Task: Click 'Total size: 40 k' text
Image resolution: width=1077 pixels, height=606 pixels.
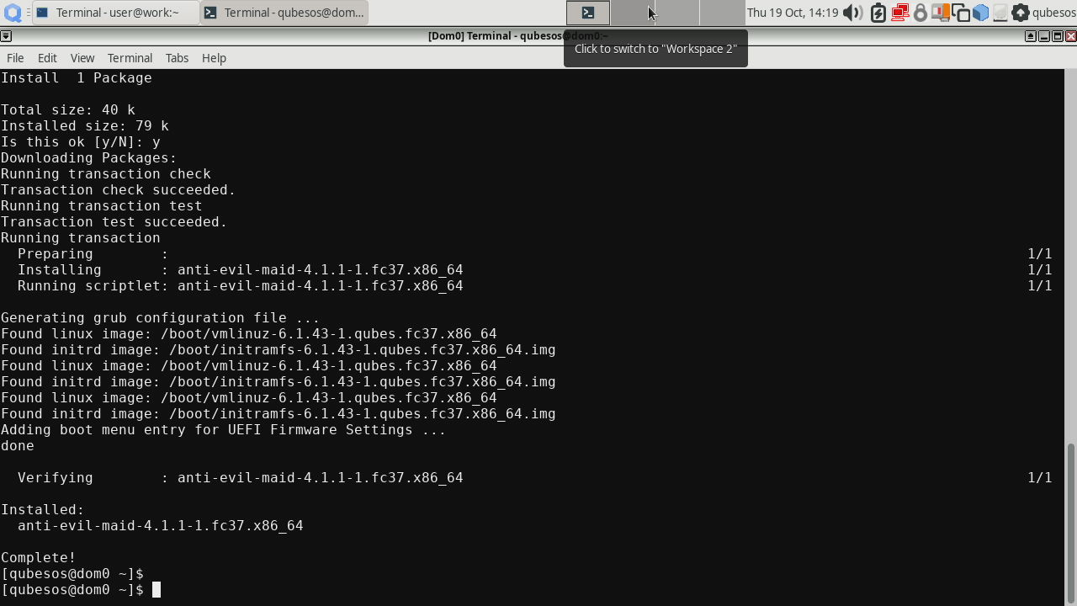Action: pyautogui.click(x=68, y=110)
